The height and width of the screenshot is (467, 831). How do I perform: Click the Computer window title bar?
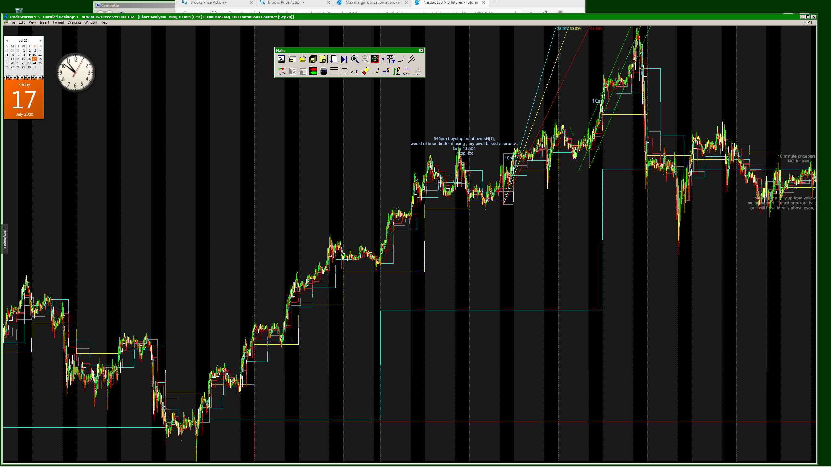(135, 6)
